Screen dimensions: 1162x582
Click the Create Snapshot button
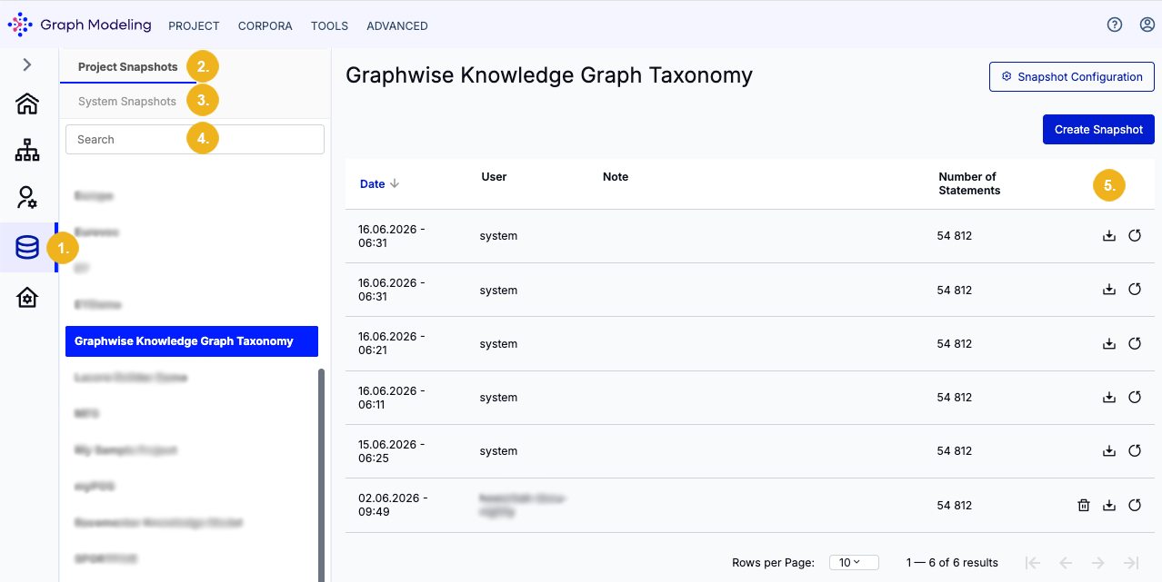pyautogui.click(x=1098, y=130)
